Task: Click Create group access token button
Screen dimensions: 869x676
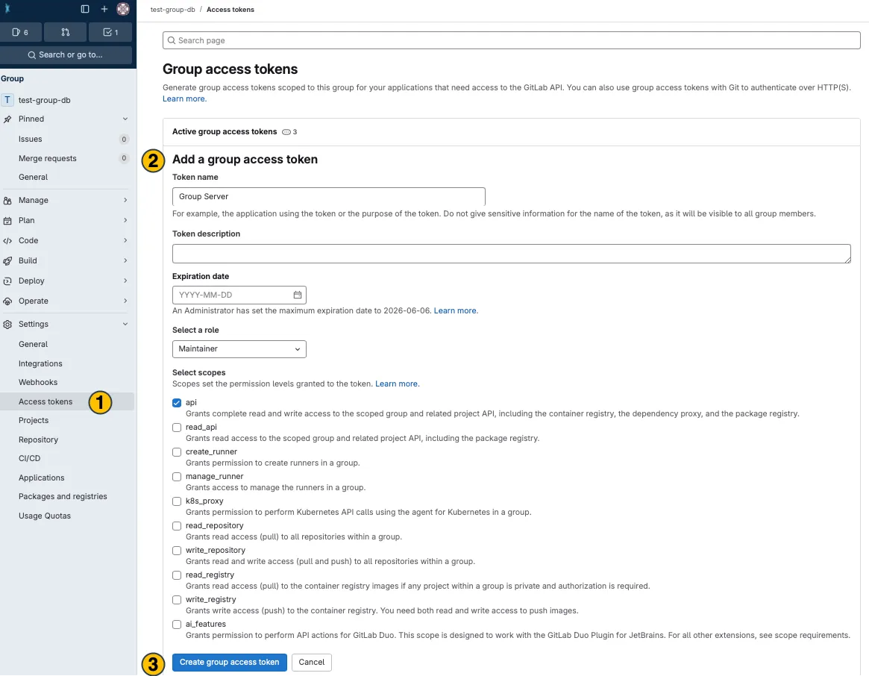Action: coord(229,662)
